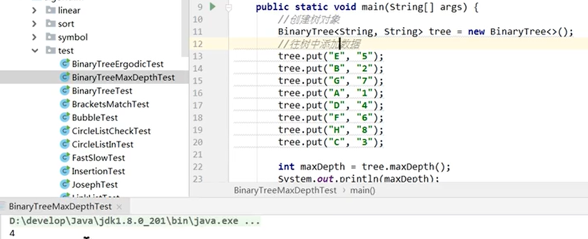Click the public static void main signature
Viewport: 588px width, 239px height.
[367, 7]
